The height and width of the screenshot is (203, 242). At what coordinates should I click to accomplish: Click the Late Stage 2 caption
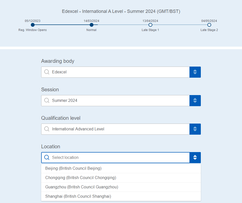[x=209, y=30]
